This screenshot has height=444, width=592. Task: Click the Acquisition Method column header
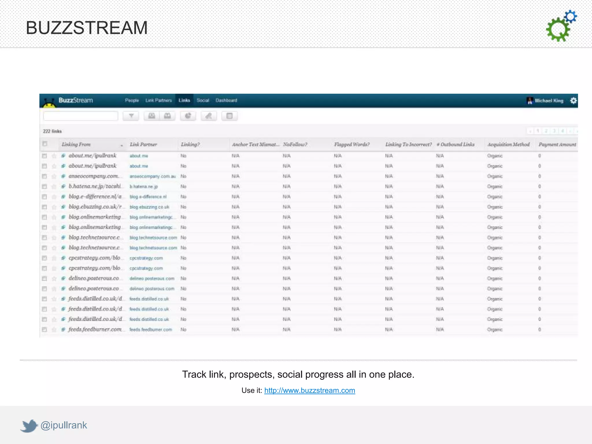[x=508, y=145]
